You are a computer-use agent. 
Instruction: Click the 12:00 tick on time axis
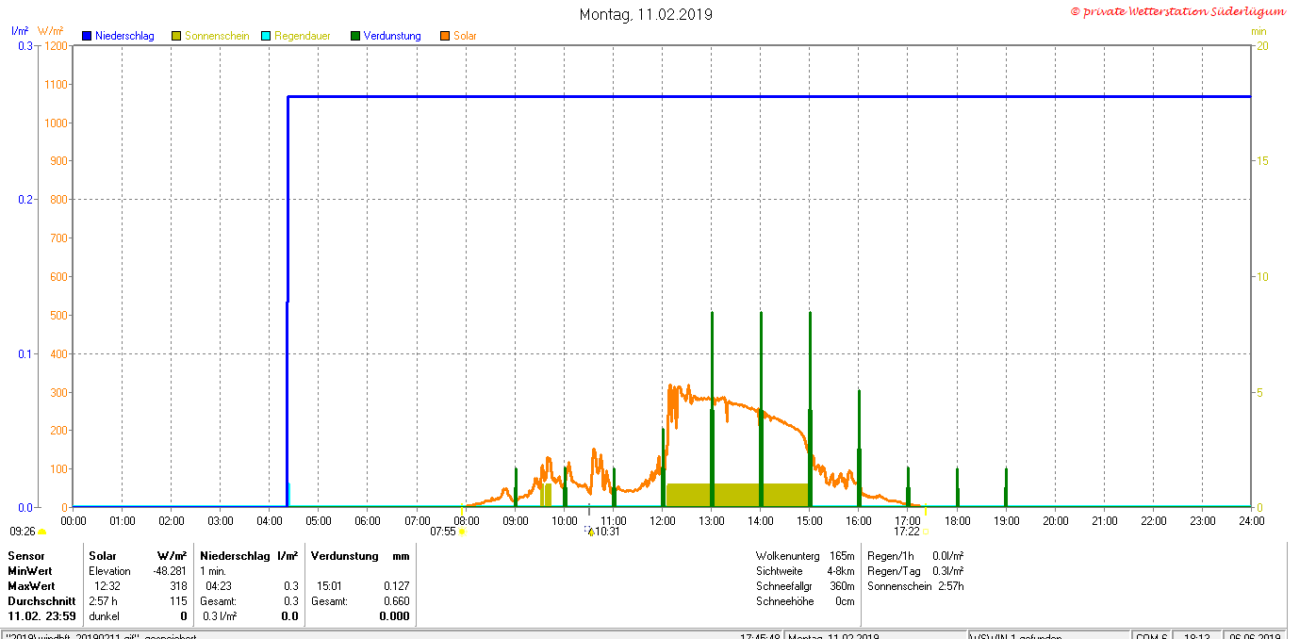(x=663, y=520)
